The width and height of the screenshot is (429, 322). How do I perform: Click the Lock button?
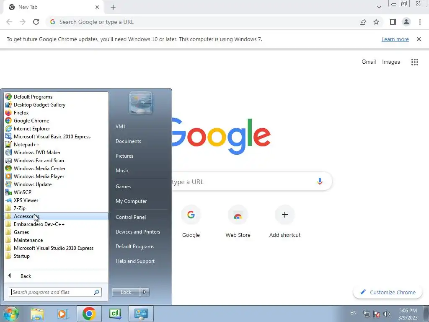click(x=126, y=292)
